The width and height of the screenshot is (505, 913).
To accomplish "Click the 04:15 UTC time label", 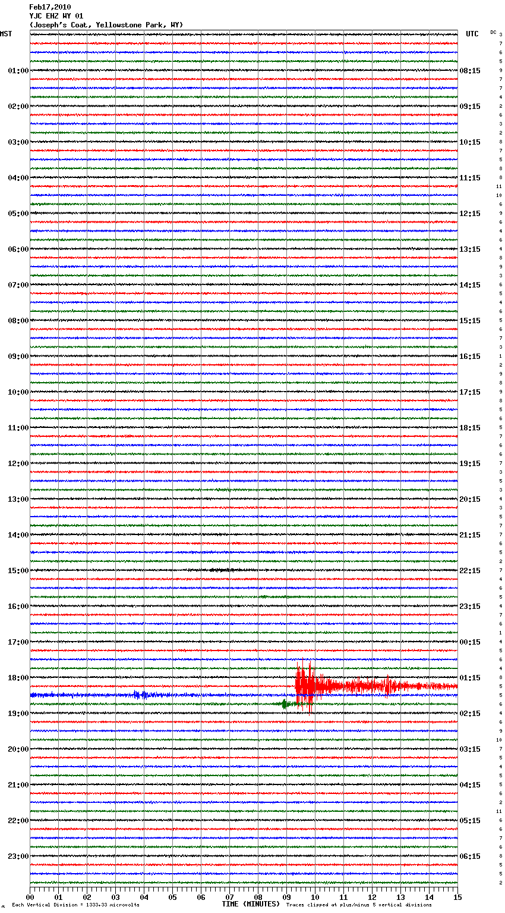I will (x=470, y=785).
